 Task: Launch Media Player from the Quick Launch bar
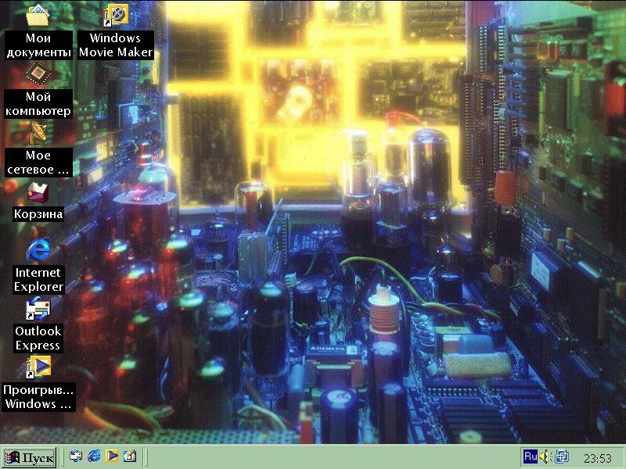[112, 456]
